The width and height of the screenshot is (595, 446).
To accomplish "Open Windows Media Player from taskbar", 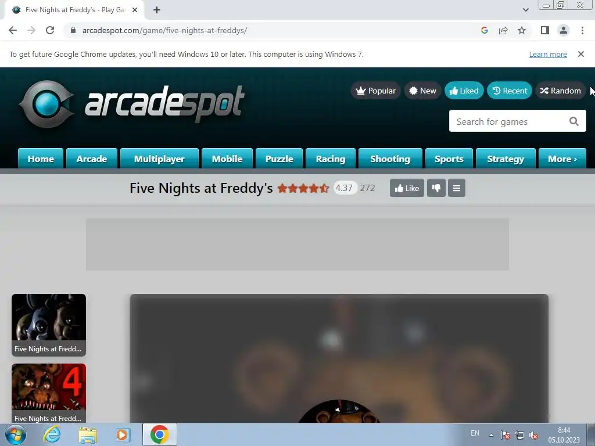I will tap(123, 434).
